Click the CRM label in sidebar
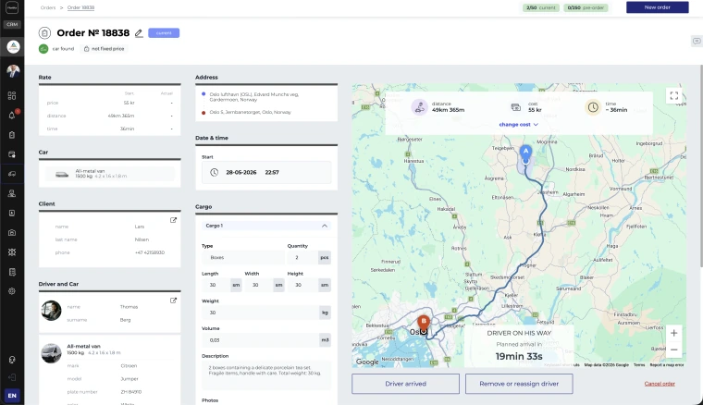Screen dimensions: 703x405 (x=12, y=24)
